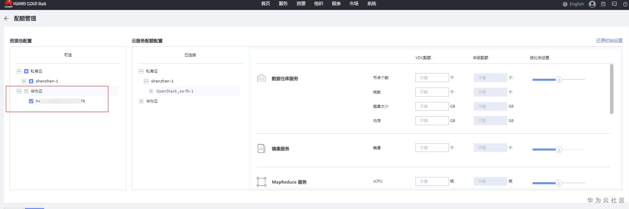Open the user account avatar icon
629x209 pixels.
[592, 4]
